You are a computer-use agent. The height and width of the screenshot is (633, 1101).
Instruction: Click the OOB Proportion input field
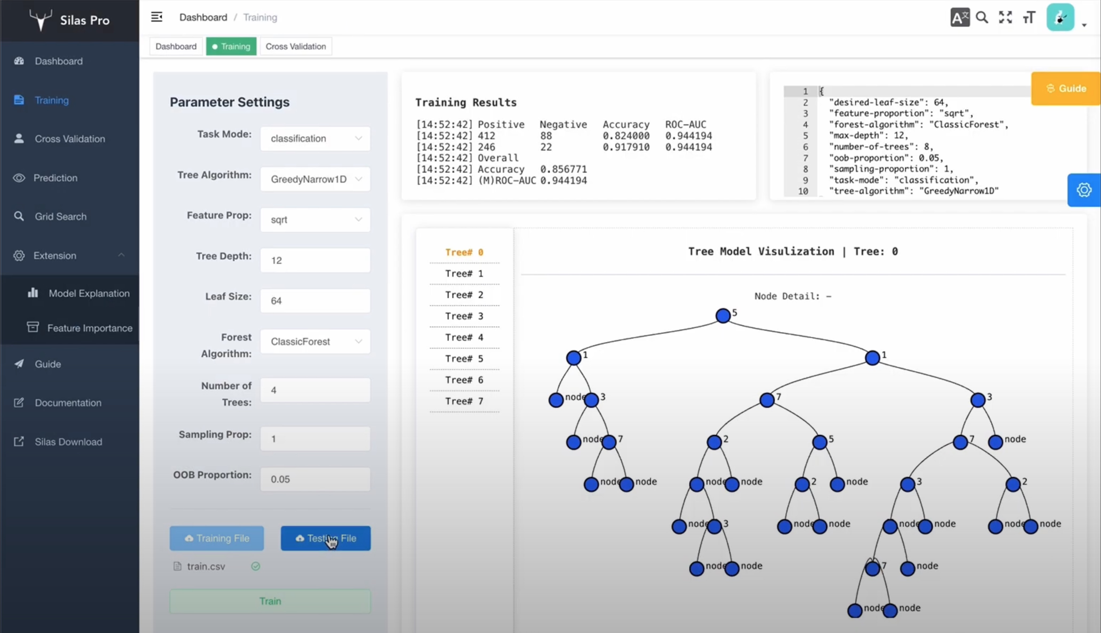[315, 479]
